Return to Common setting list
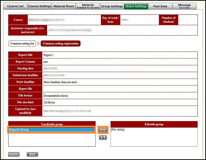This screenshot has width=206, height=160. tap(22, 44)
